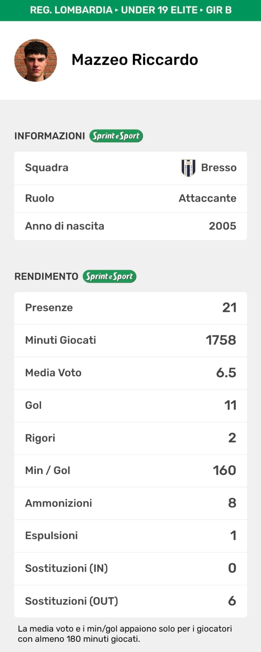Click the Ruolo Attaccante row
Screen dimensions: 261x652
pos(130,198)
